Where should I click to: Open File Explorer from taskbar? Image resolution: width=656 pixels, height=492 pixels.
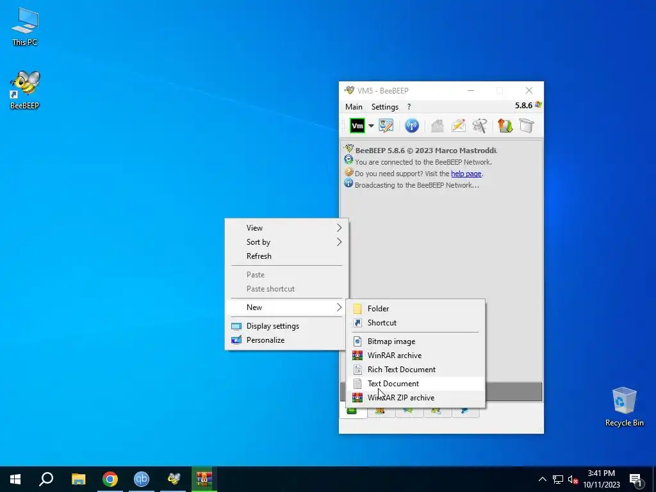[x=78, y=479]
